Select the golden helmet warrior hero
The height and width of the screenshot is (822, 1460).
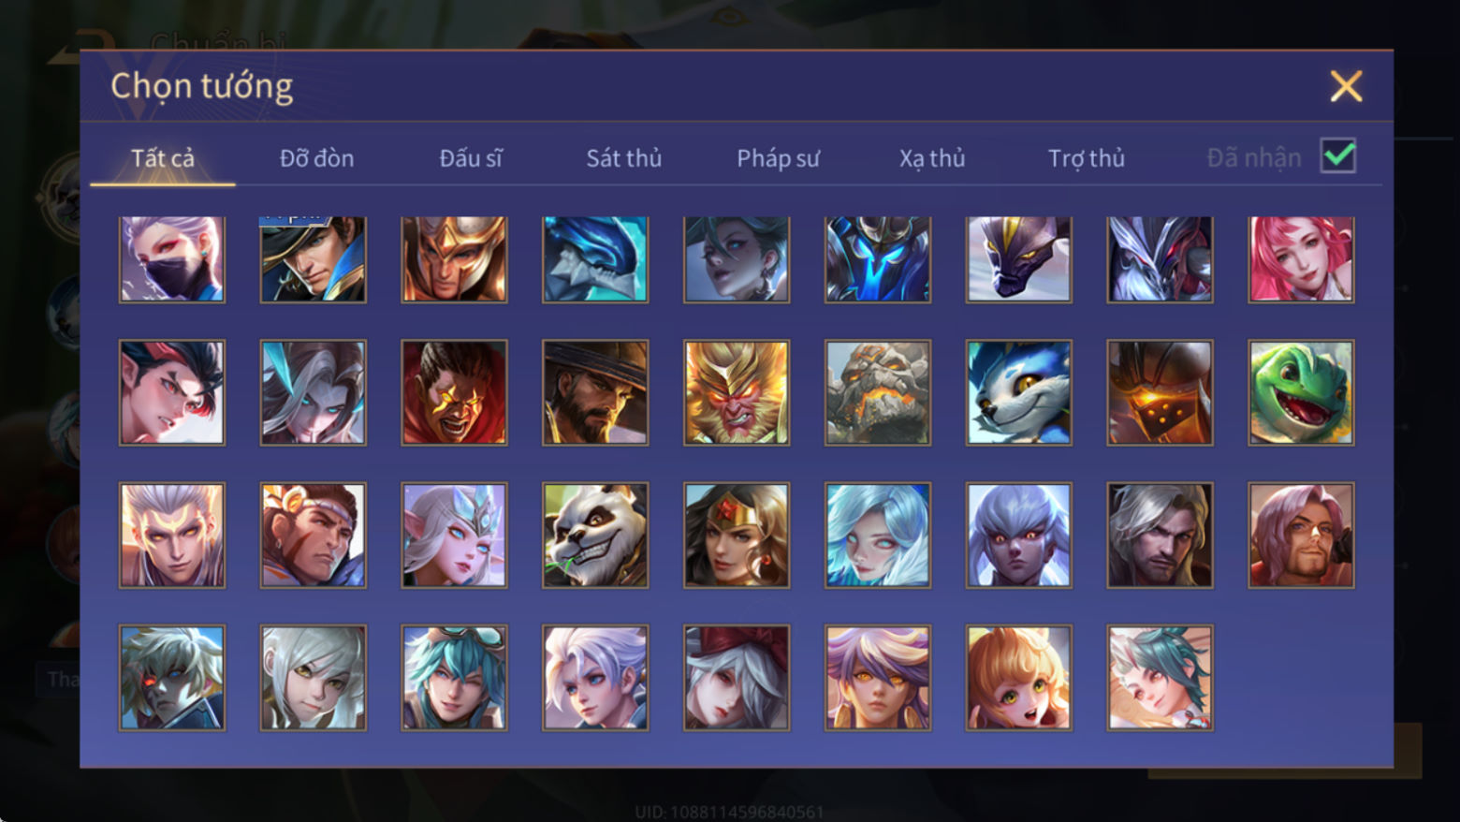(454, 259)
